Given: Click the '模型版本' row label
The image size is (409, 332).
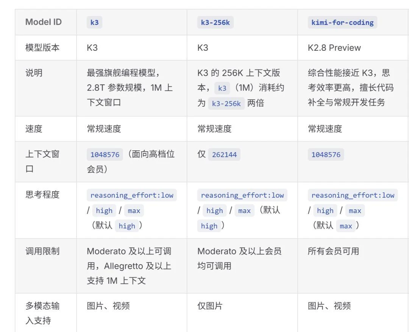Looking at the screenshot, I should (42, 47).
